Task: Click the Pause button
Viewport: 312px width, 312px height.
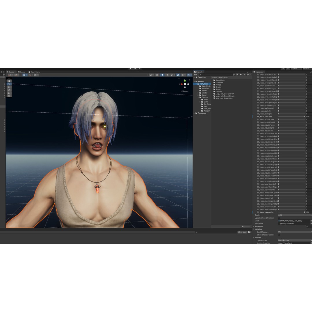Action: (135, 69)
